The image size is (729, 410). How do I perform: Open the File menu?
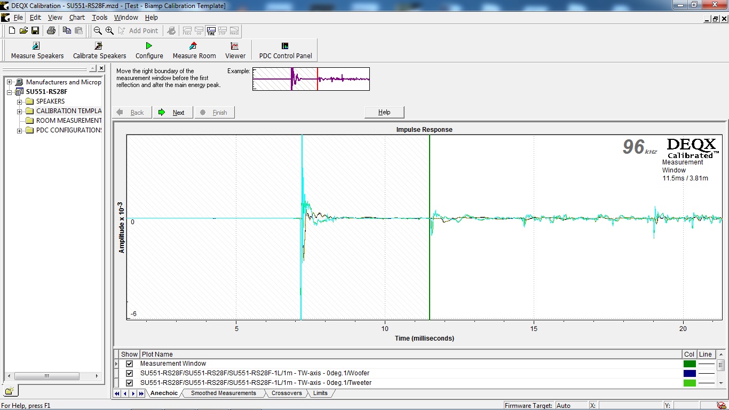(x=18, y=18)
